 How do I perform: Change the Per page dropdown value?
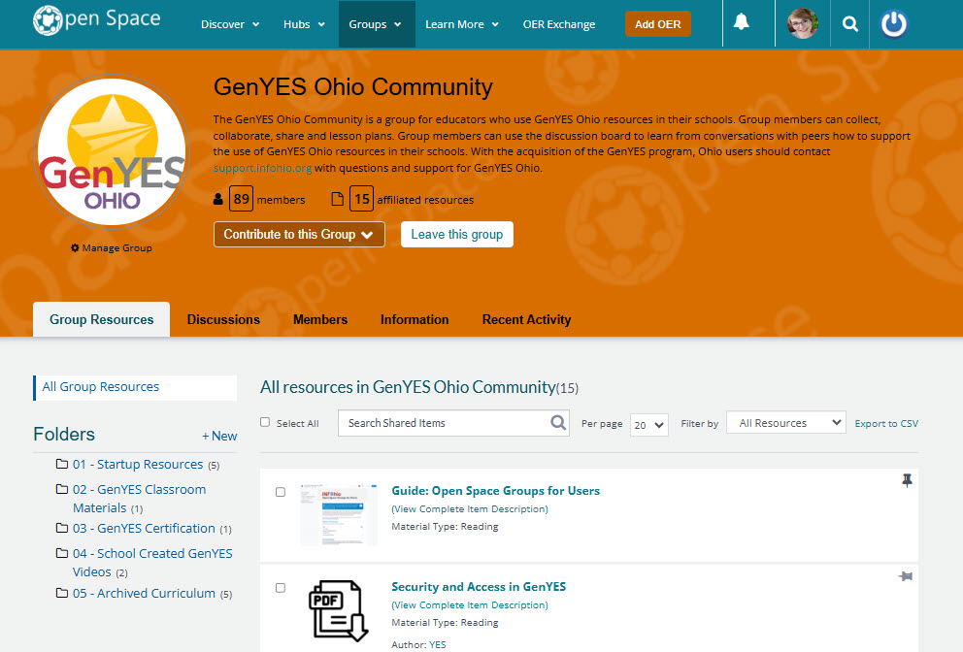click(649, 425)
